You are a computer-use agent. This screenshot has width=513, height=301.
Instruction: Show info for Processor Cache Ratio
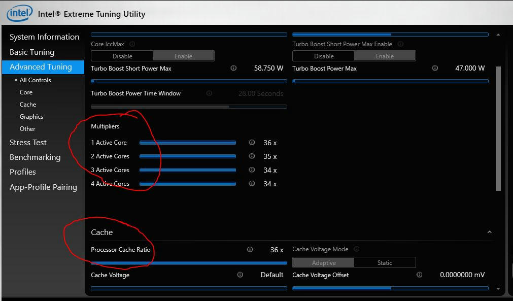250,249
